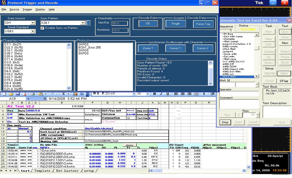Click the Excel Help question mark icon
Screen dimensions: 292x178
click(82, 94)
